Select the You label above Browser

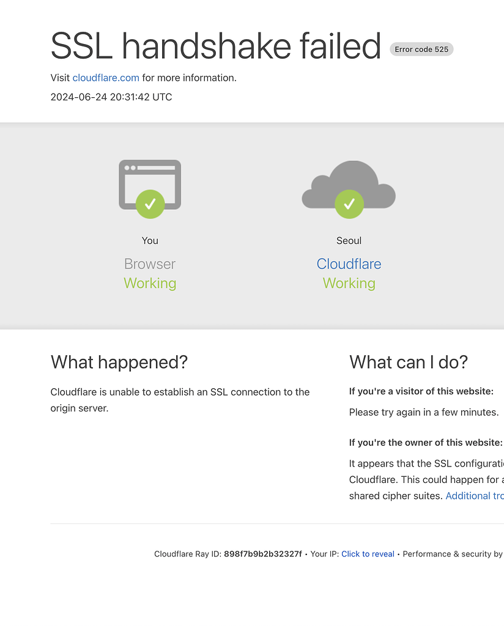(150, 240)
